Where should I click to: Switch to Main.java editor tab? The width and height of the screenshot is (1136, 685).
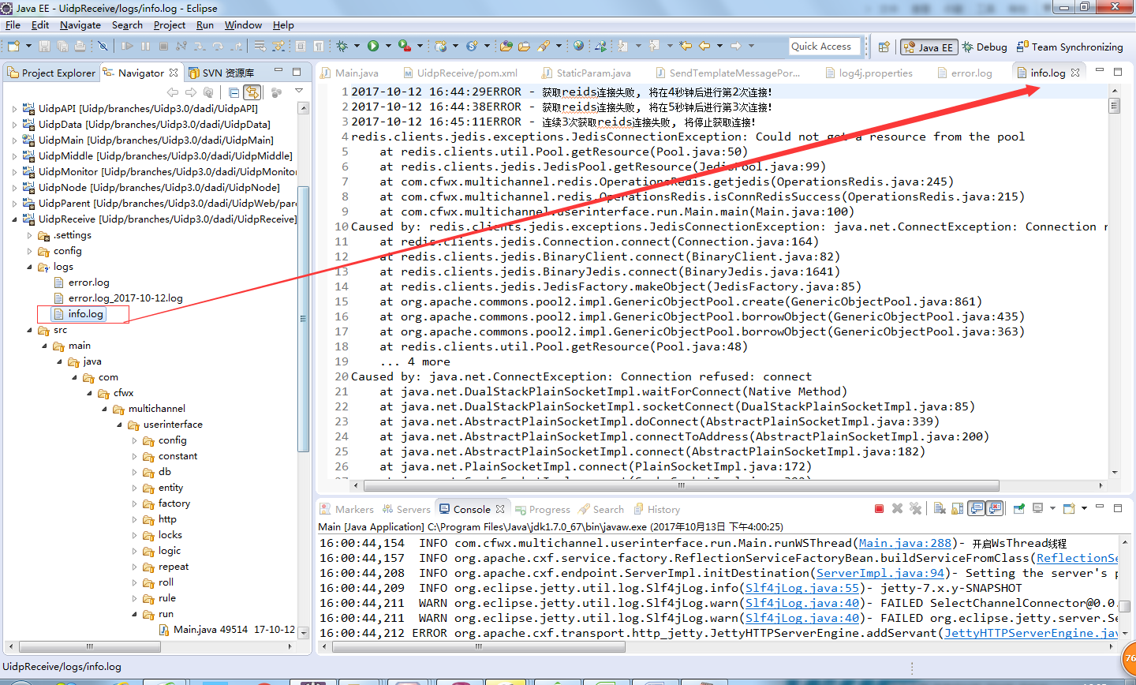click(x=349, y=73)
